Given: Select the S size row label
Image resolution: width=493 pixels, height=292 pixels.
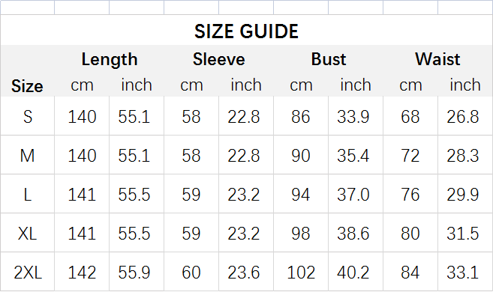Looking at the screenshot, I should (27, 116).
